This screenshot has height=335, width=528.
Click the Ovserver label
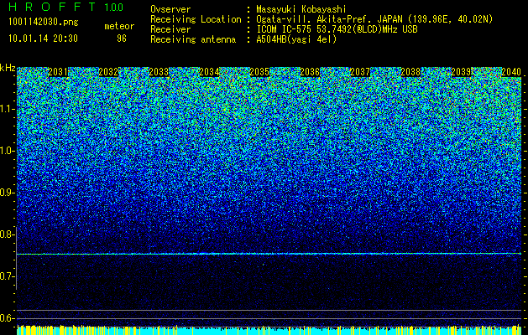(170, 9)
